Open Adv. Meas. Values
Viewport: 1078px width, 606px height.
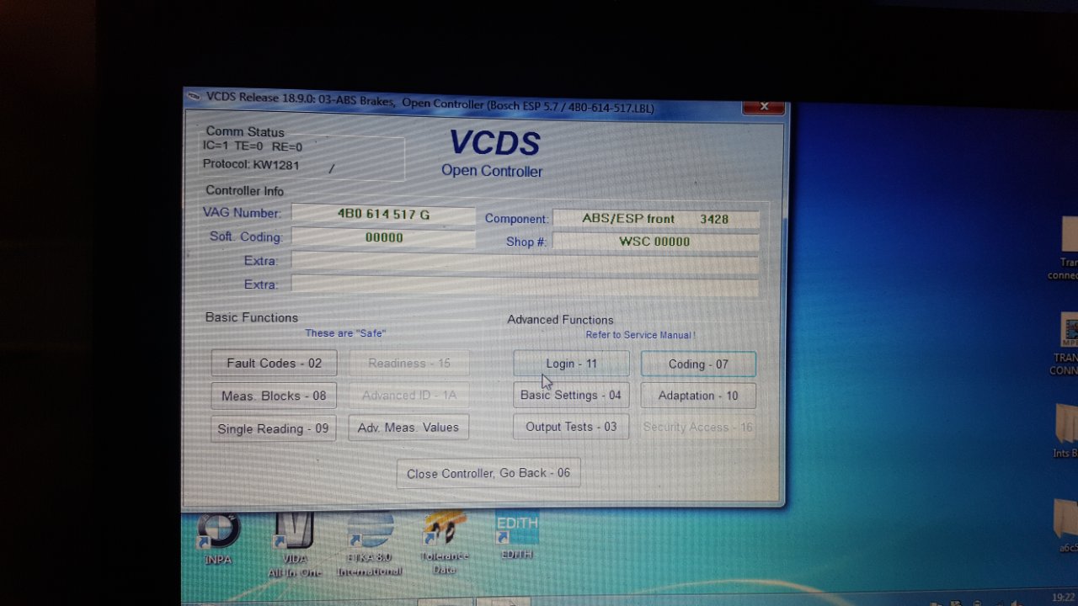click(x=408, y=428)
